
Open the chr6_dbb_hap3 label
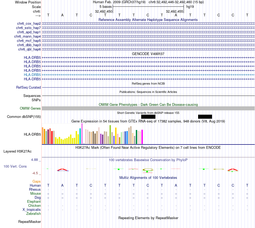(29, 45)
